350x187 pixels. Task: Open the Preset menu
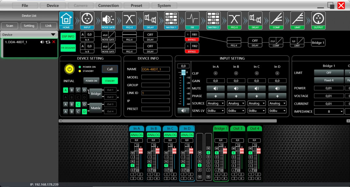[x=136, y=6]
